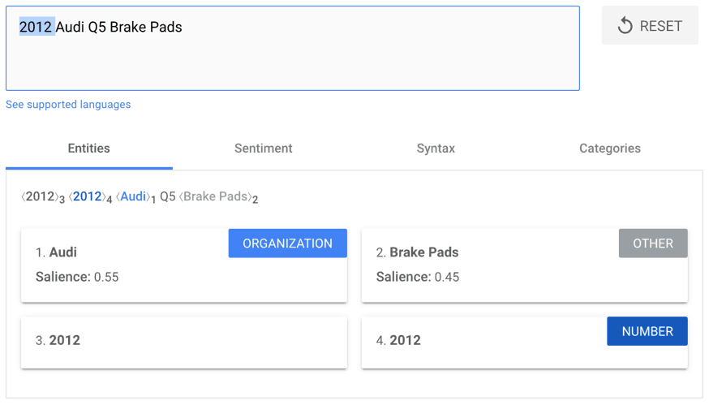Click the circular arrow reset icon
This screenshot has height=405, width=709.
point(625,26)
